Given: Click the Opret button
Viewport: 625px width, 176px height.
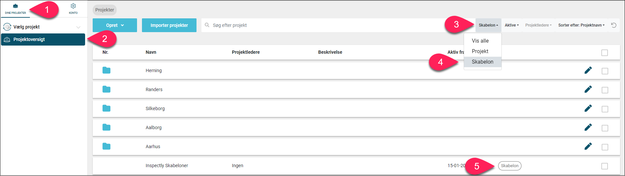Looking at the screenshot, I should click(115, 25).
